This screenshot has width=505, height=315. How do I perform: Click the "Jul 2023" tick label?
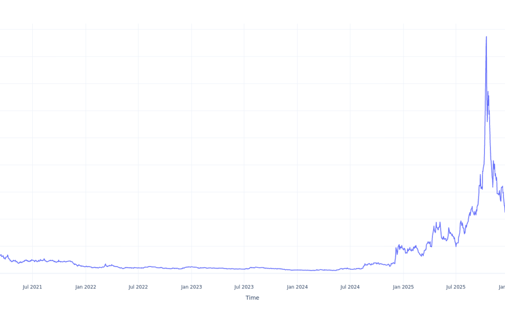click(245, 287)
